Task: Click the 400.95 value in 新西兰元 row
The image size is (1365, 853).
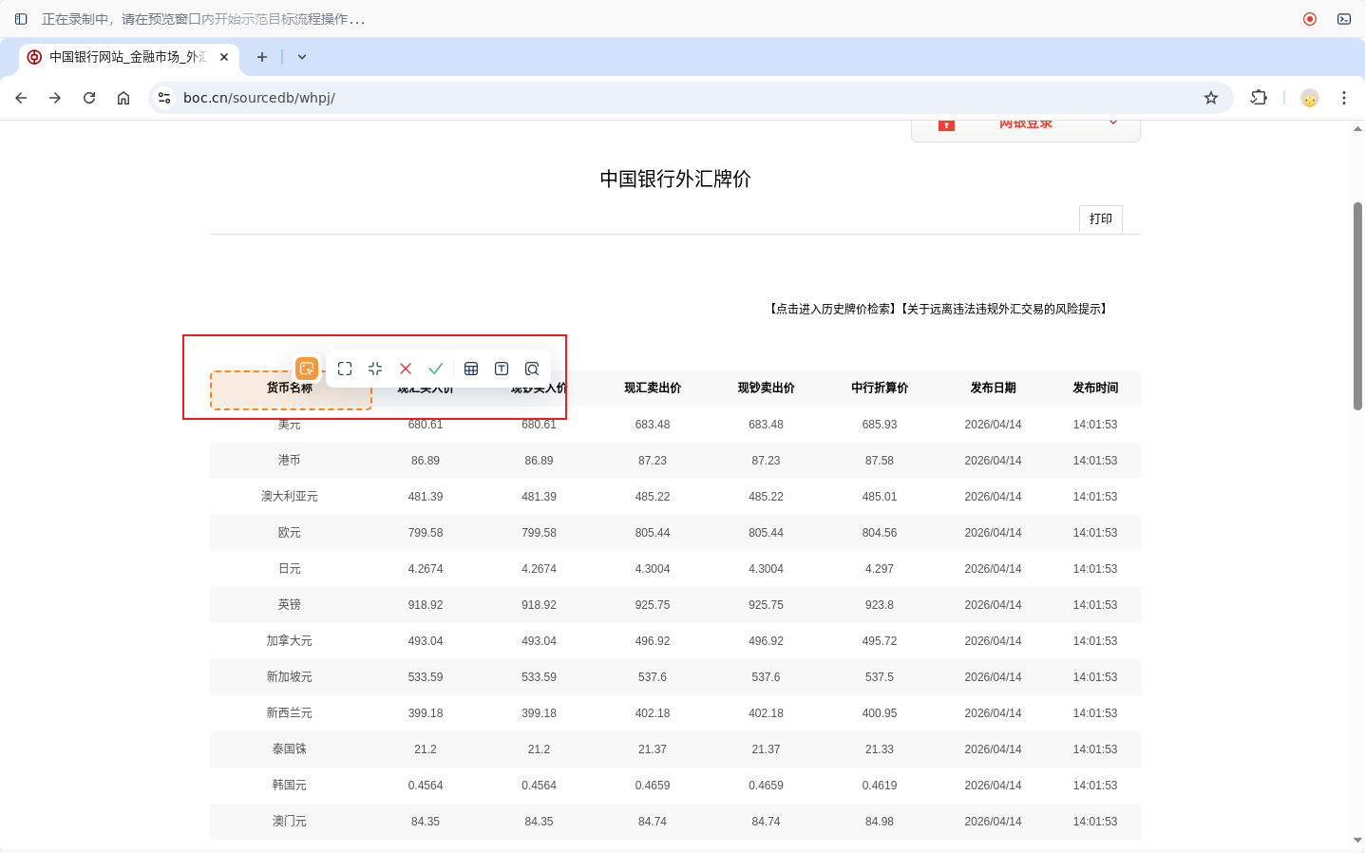Action: click(880, 713)
